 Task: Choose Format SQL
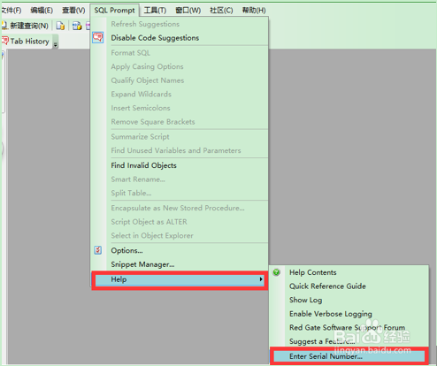(x=131, y=53)
